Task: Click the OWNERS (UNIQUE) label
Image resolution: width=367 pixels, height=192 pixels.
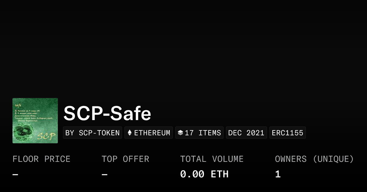Action: pyautogui.click(x=314, y=159)
